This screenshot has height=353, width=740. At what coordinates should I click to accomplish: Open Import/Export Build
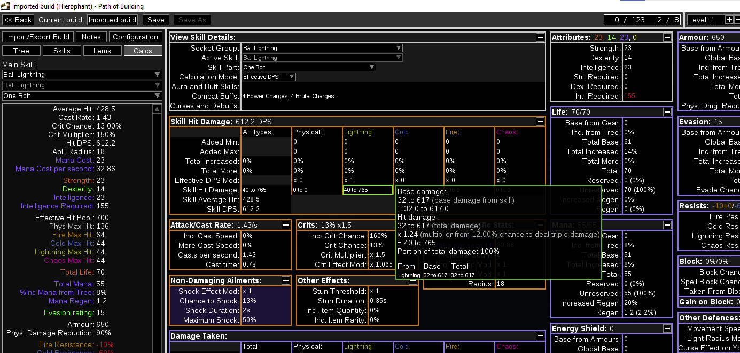[x=38, y=37]
